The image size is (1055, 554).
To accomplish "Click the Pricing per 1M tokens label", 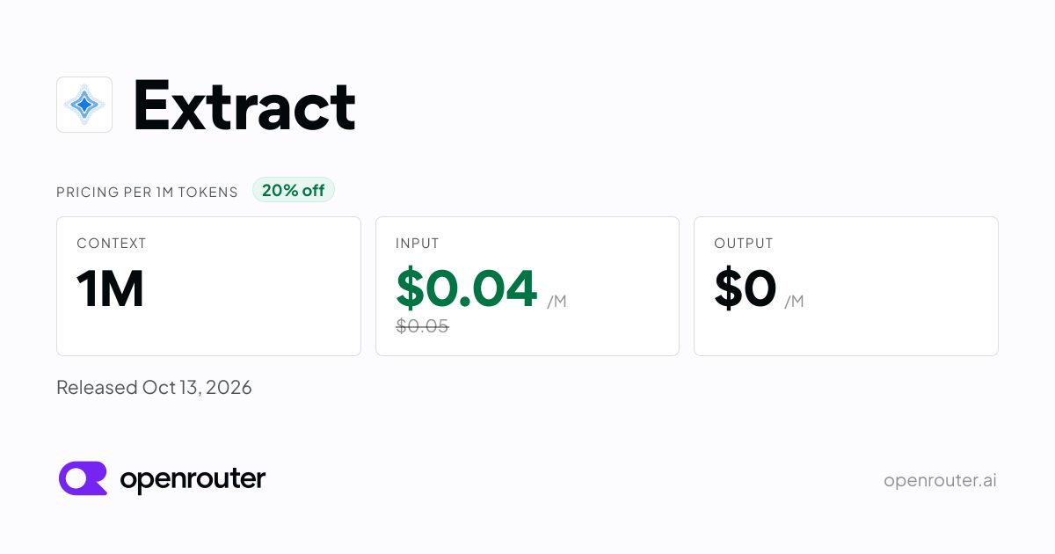I will [147, 192].
